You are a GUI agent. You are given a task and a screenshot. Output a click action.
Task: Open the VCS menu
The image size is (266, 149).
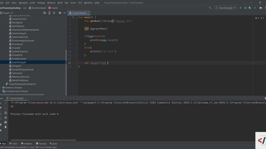(x=80, y=3)
